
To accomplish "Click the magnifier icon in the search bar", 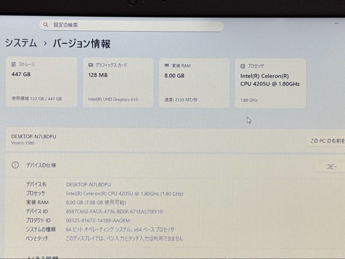I will [46, 25].
